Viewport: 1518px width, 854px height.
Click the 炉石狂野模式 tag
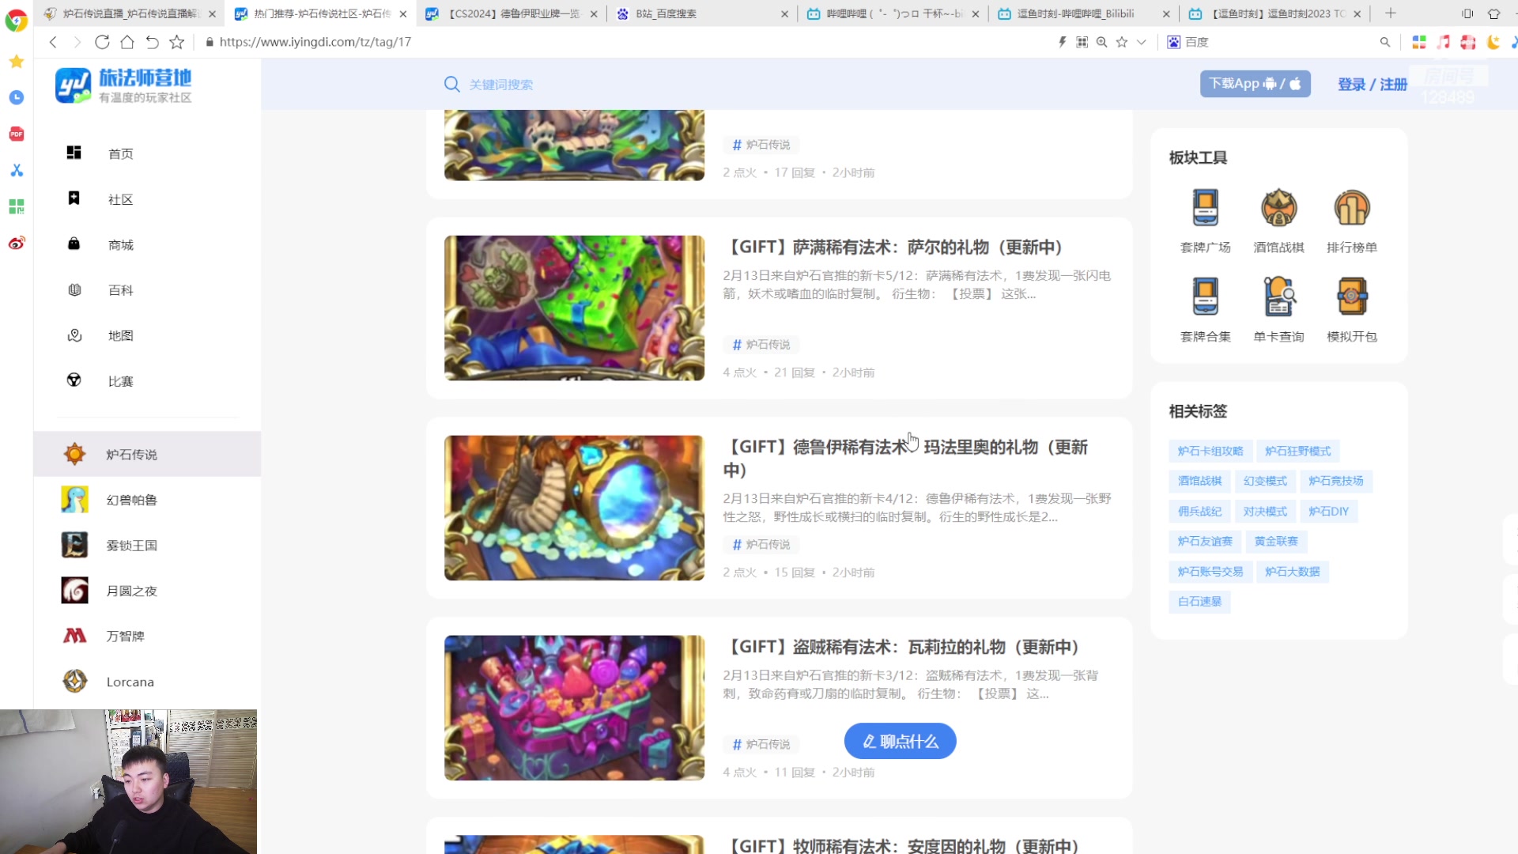(1297, 451)
